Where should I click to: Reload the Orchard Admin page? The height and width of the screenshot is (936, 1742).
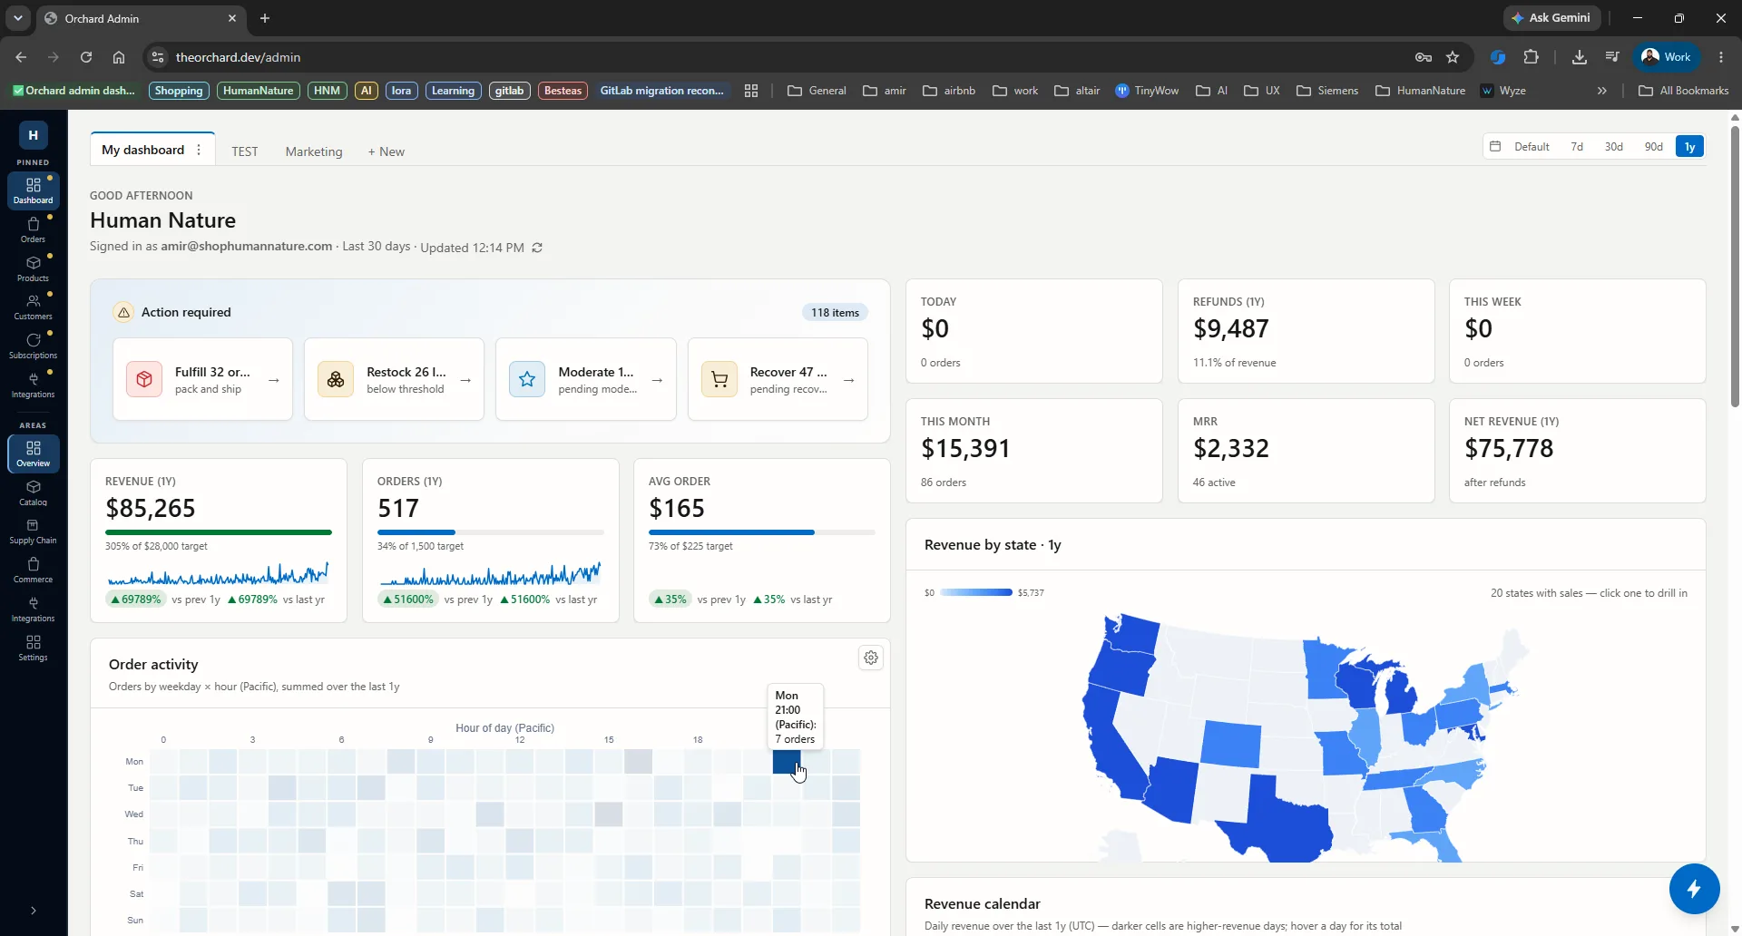pos(86,57)
